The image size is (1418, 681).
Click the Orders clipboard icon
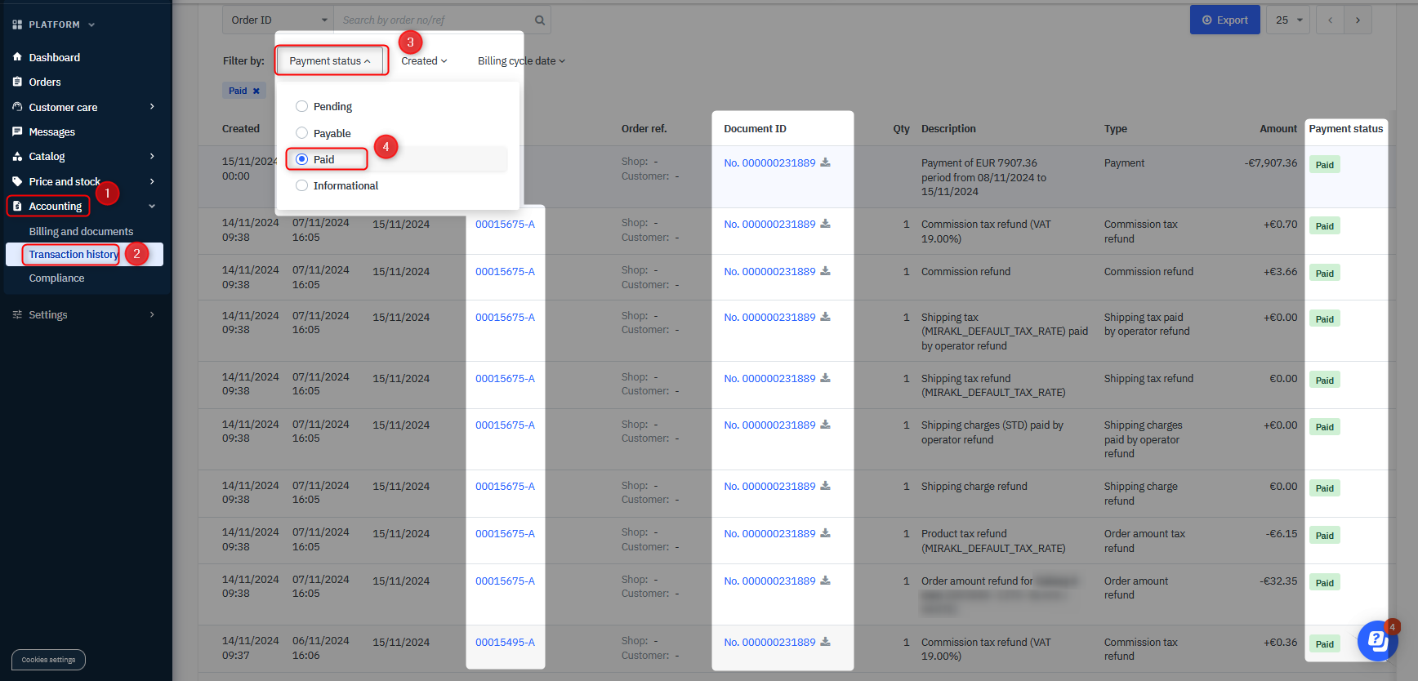(x=17, y=82)
